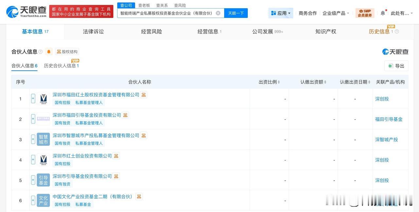Viewport: 419px width, 212px height.
Task: Click the 天眼一下 search button
Action: click(x=236, y=13)
